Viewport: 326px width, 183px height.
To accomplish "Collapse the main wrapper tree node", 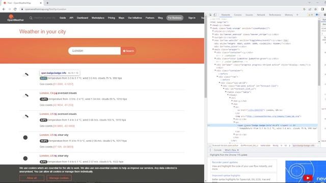I will coord(213,49).
